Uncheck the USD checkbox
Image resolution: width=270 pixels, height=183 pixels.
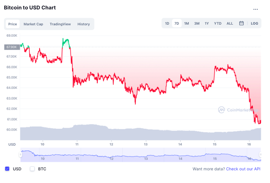click(7, 169)
